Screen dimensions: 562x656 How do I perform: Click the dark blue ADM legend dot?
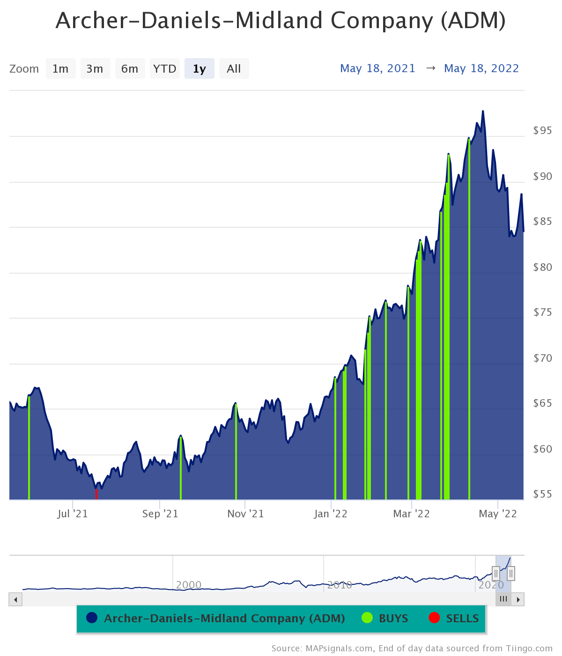coord(92,618)
